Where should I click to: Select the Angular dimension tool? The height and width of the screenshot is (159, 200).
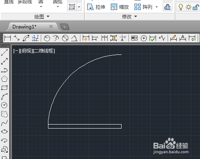coord(74,38)
